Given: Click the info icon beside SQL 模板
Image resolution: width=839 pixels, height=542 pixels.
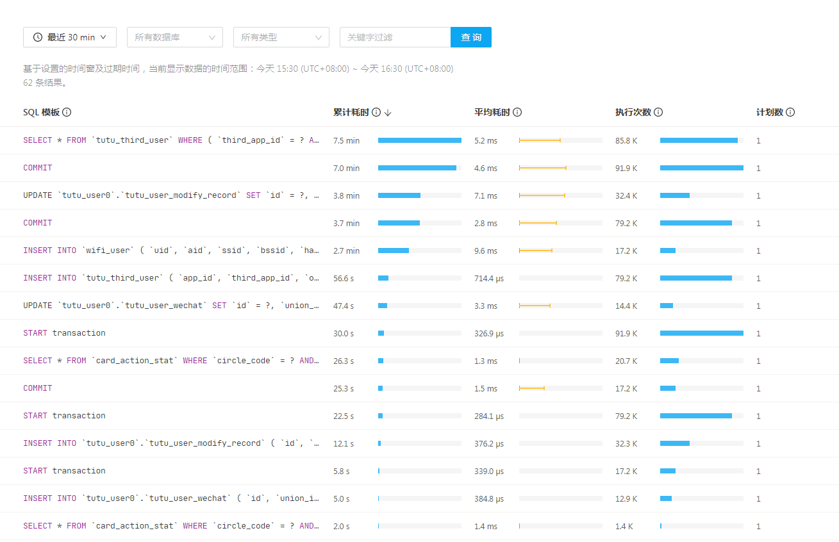Looking at the screenshot, I should (x=67, y=112).
